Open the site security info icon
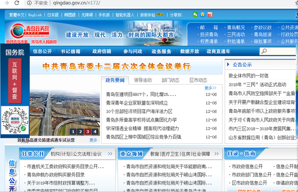This screenshot has width=298, height=192. (x=29, y=3)
